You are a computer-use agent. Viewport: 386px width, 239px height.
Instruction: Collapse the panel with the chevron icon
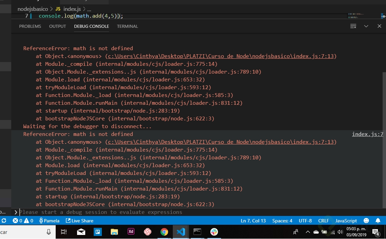[366, 26]
